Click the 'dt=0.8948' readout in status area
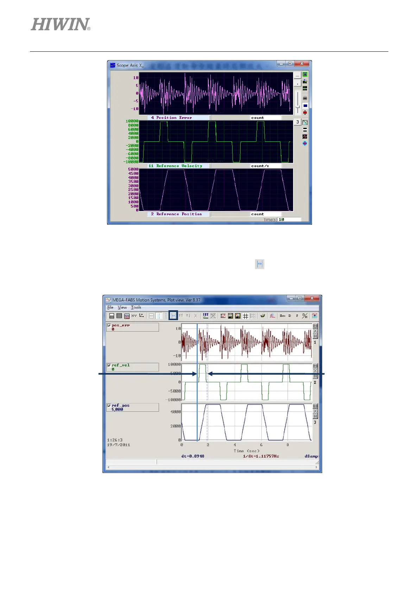Image resolution: width=419 pixels, height=592 pixels. pyautogui.click(x=193, y=456)
